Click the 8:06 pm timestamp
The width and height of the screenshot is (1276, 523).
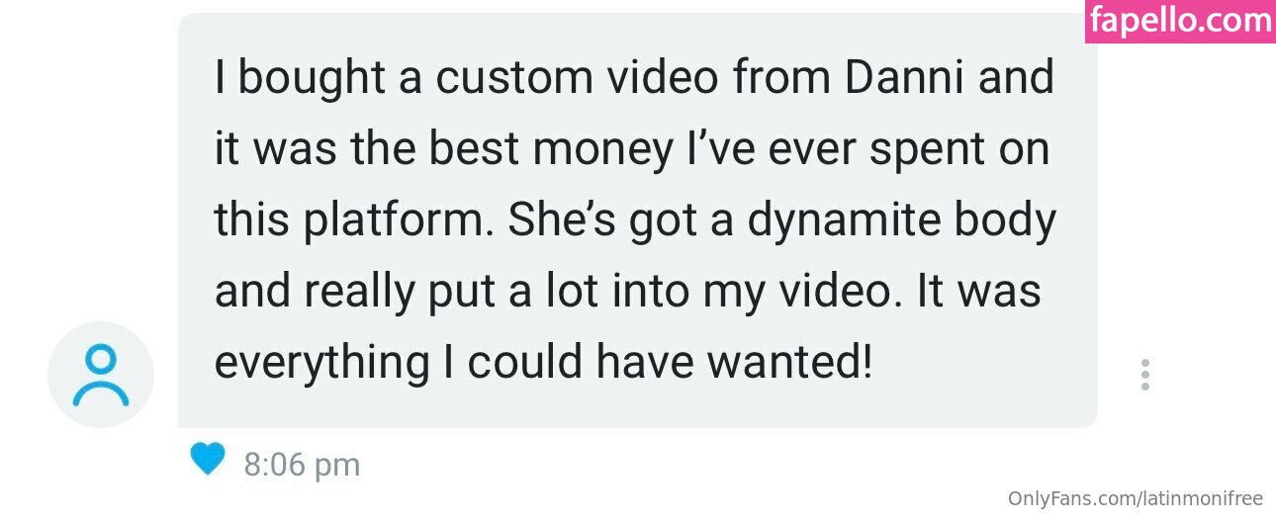point(302,464)
